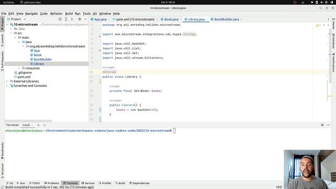Collapse the java folder
336x189 pixels.
tap(19, 42)
